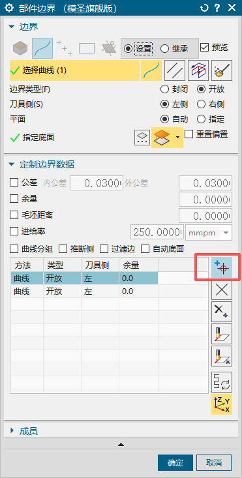Select the Curves boundary mode icon
242x478 pixels.
[x=42, y=48]
